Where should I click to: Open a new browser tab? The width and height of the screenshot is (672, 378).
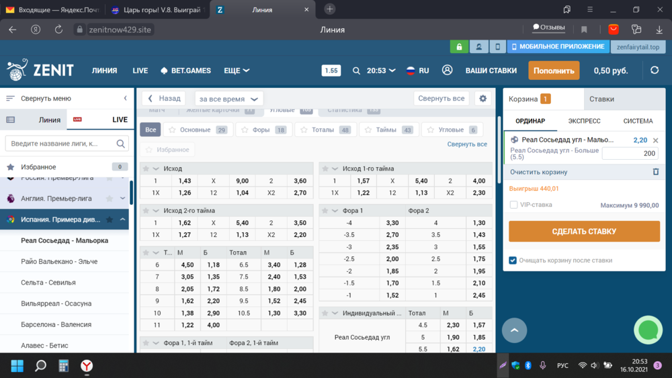point(329,9)
